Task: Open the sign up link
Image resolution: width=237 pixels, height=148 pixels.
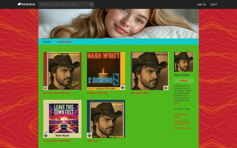Action: point(201,4)
